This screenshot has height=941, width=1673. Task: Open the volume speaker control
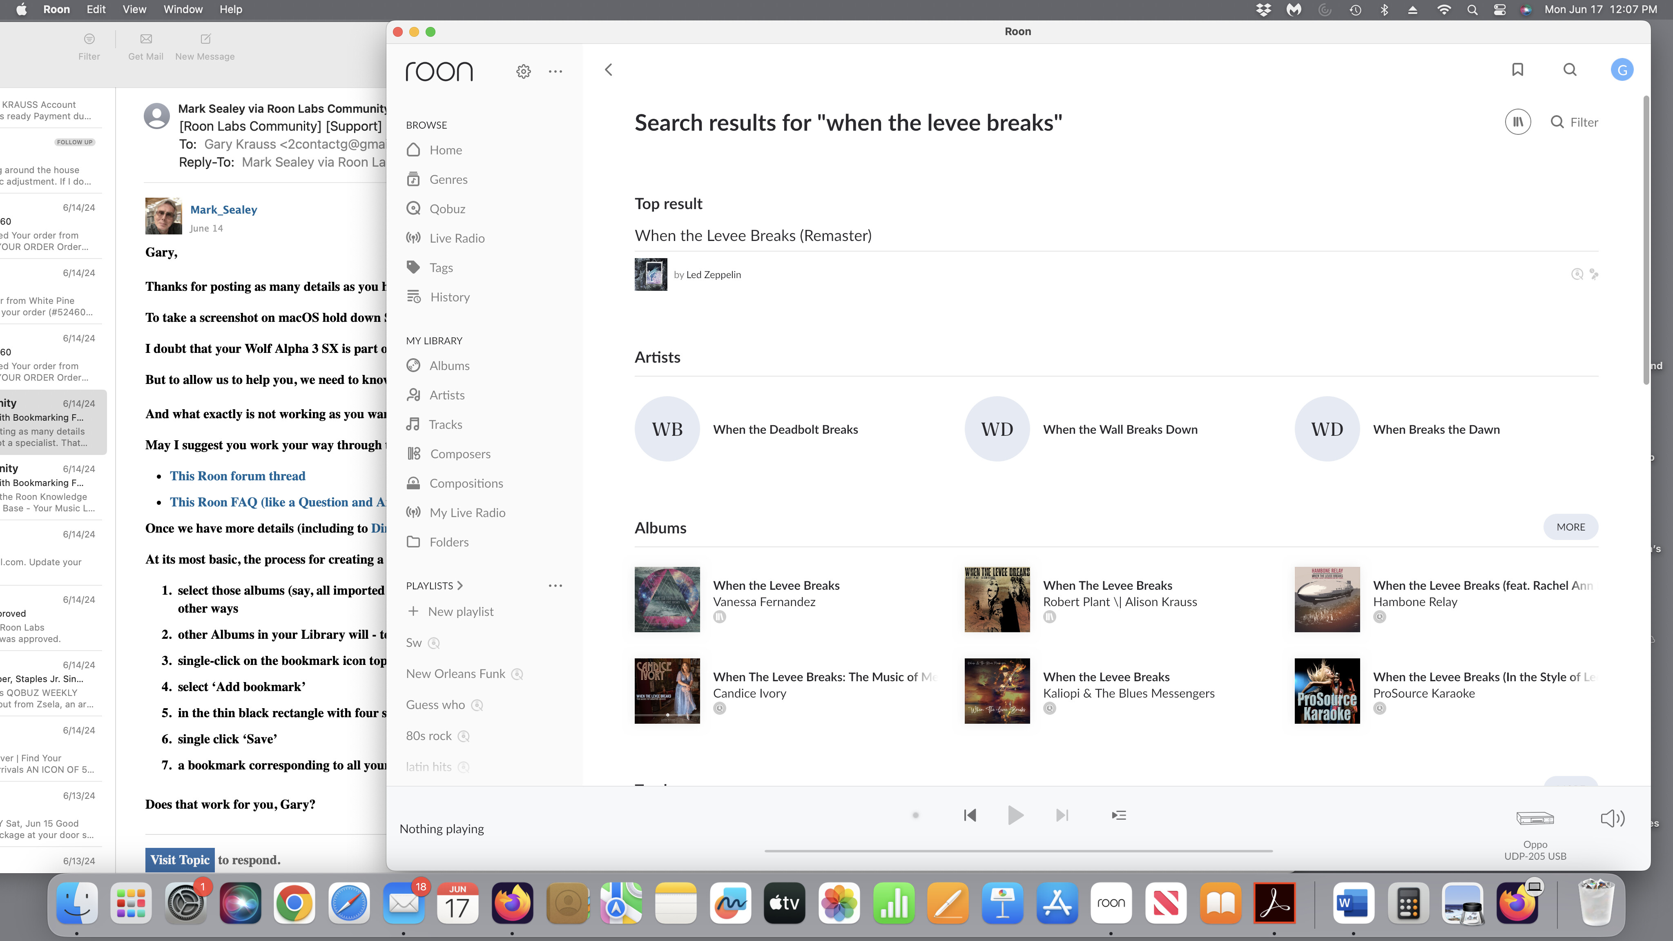(1612, 818)
